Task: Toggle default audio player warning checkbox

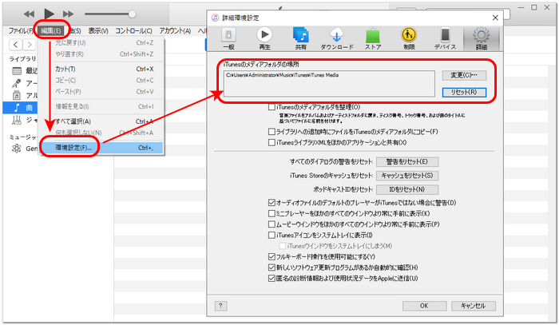Action: click(272, 203)
